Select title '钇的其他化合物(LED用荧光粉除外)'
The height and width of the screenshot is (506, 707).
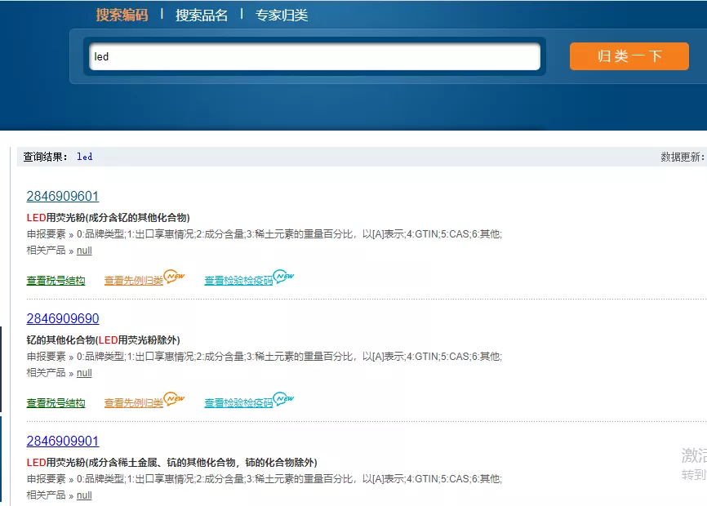103,340
